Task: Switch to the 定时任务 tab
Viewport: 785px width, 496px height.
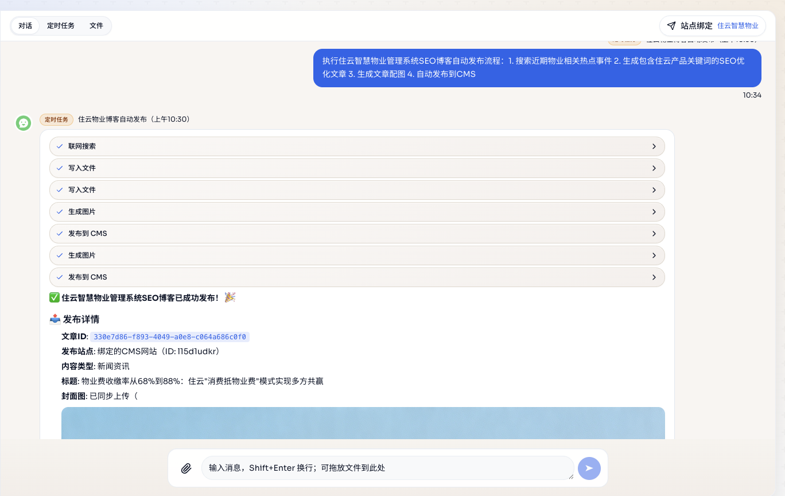Action: point(61,25)
